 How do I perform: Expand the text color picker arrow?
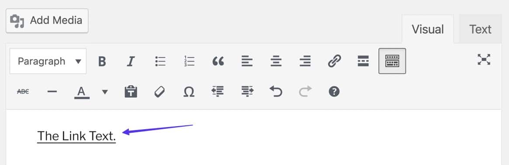click(104, 92)
